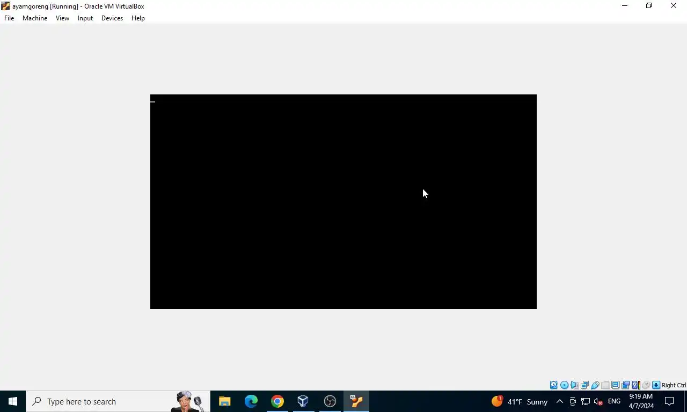Click the audio indicator icon
The height and width of the screenshot is (412, 687).
[574, 385]
